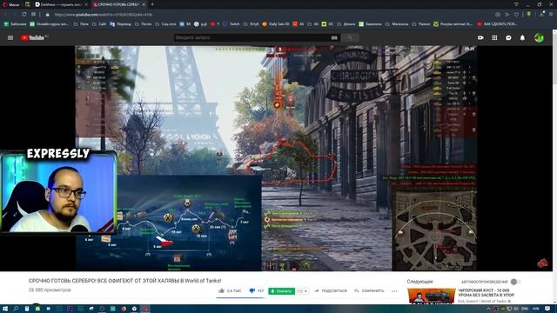Open the ВК bookmark

(185, 24)
